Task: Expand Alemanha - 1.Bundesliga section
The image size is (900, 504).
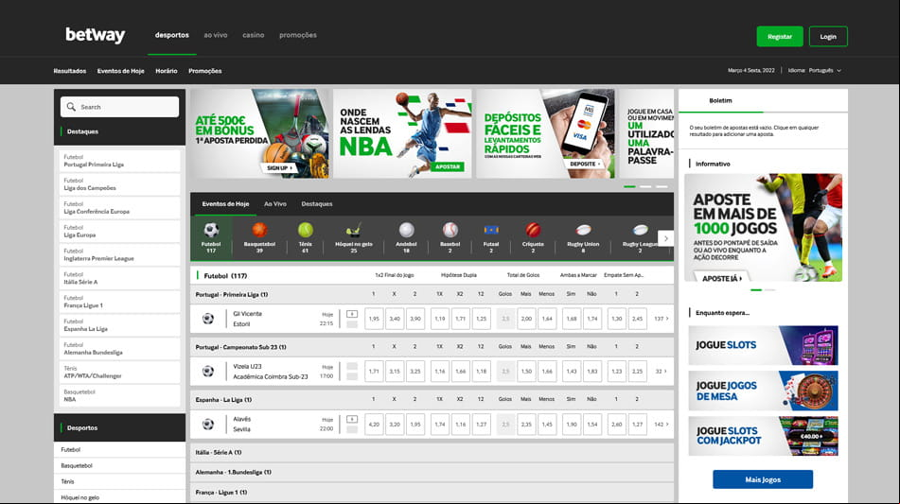Action: pyautogui.click(x=432, y=472)
